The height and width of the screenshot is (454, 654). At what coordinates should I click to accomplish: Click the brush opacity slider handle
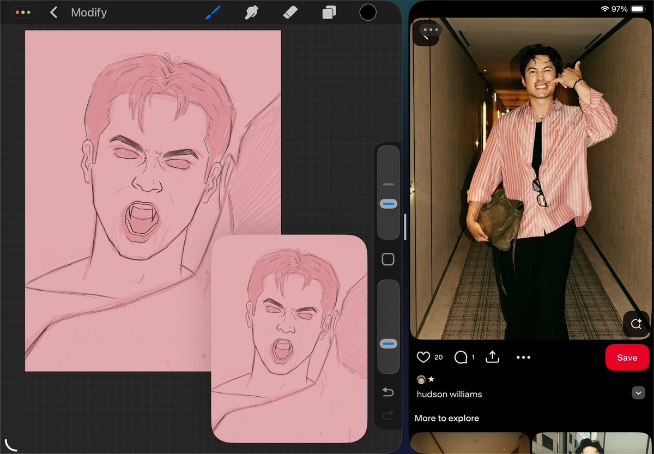pos(388,343)
